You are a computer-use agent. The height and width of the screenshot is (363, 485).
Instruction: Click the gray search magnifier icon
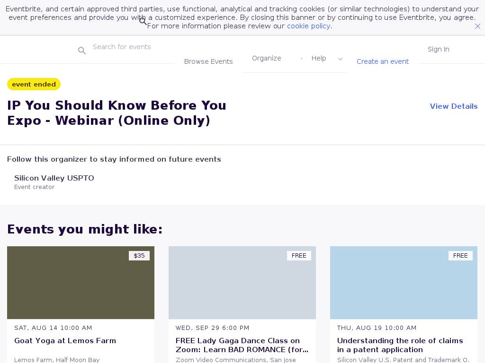pos(82,51)
